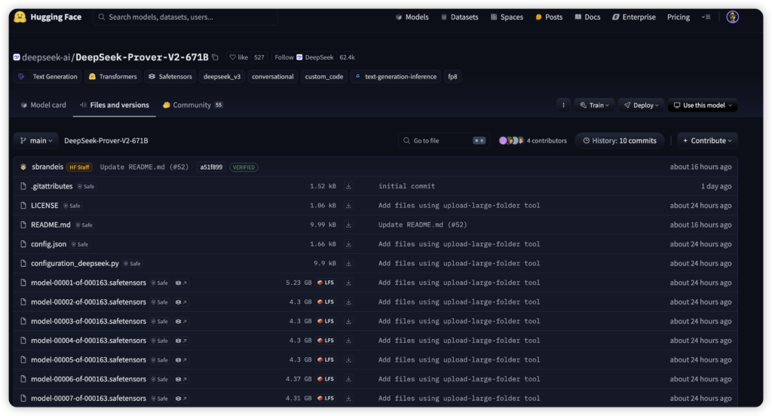Open tensor viewer for model-00001 safetensors
The image size is (772, 416).
pyautogui.click(x=181, y=283)
